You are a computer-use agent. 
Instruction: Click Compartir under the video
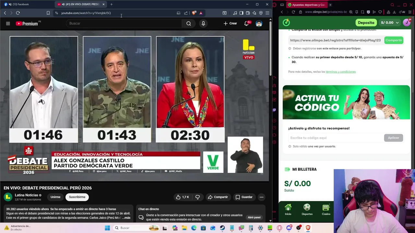pyautogui.click(x=218, y=197)
